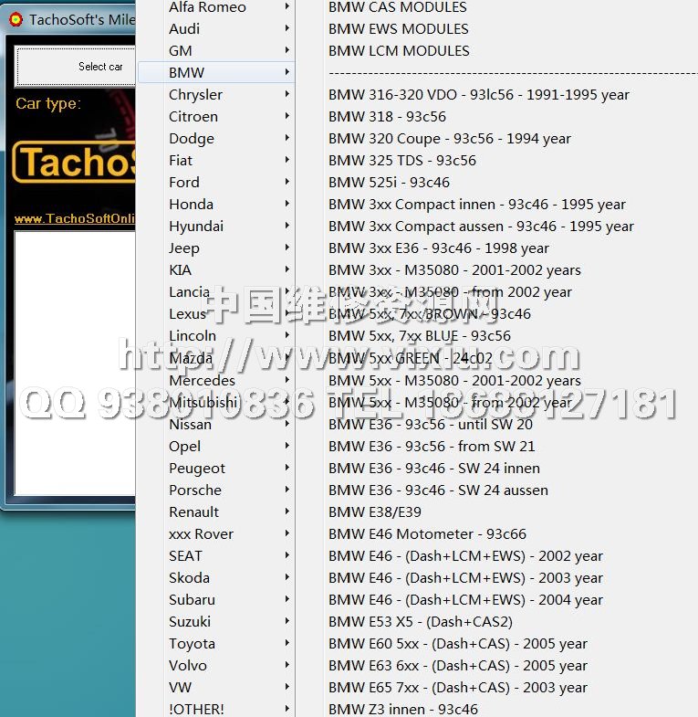Pick BMW E53 X5 (Dash+CAS2)
The height and width of the screenshot is (717, 698).
click(420, 621)
